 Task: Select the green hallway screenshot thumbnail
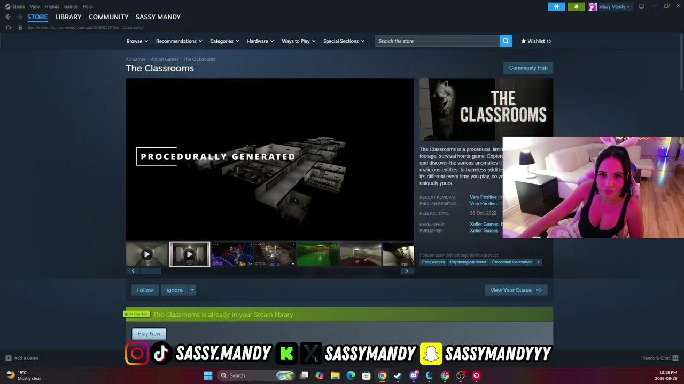coord(318,254)
